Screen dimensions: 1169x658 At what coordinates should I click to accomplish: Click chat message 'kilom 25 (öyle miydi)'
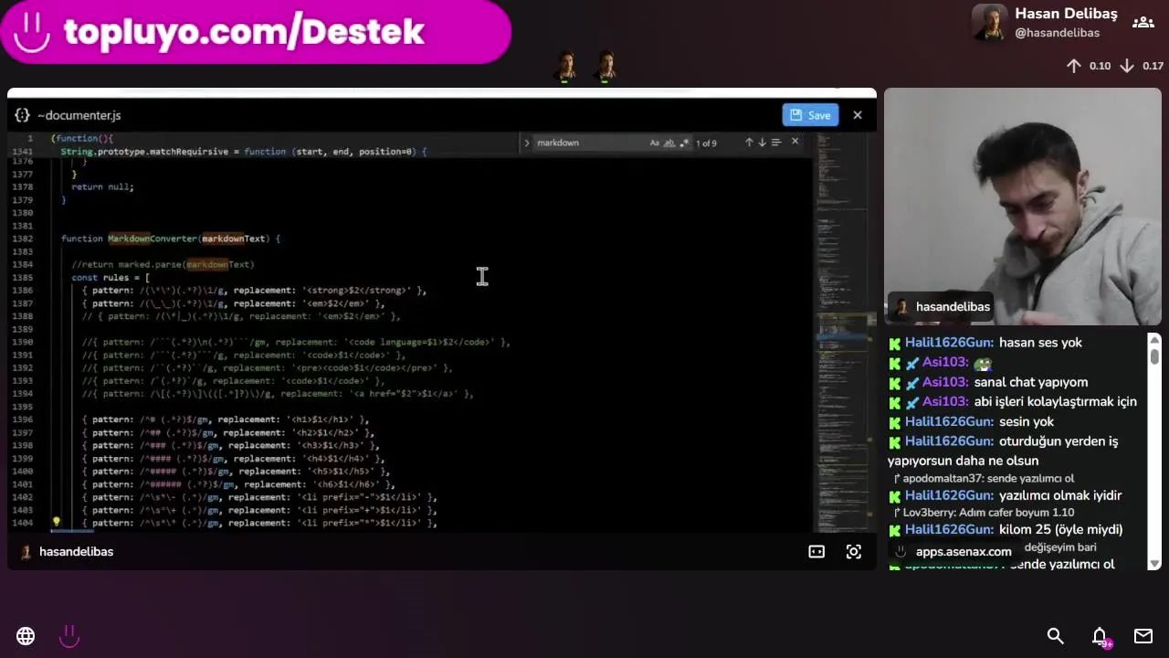pos(1060,530)
